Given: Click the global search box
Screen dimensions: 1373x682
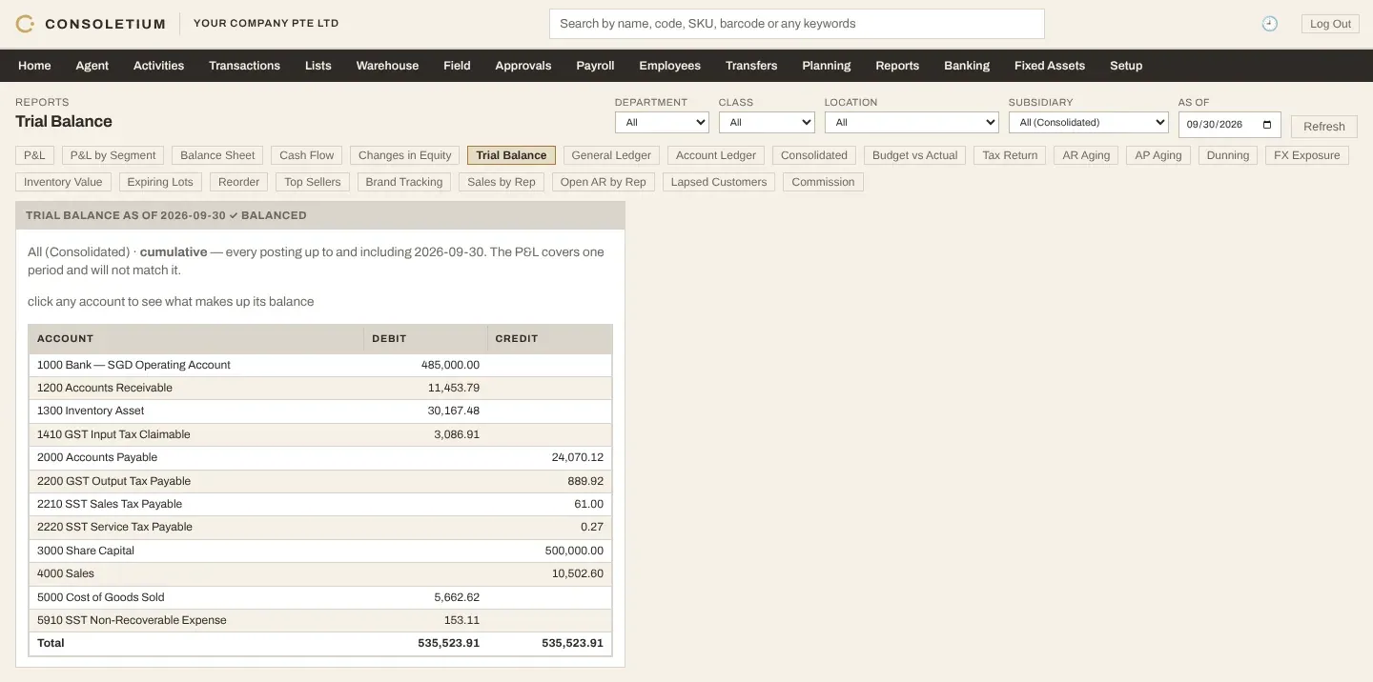Looking at the screenshot, I should 796,24.
